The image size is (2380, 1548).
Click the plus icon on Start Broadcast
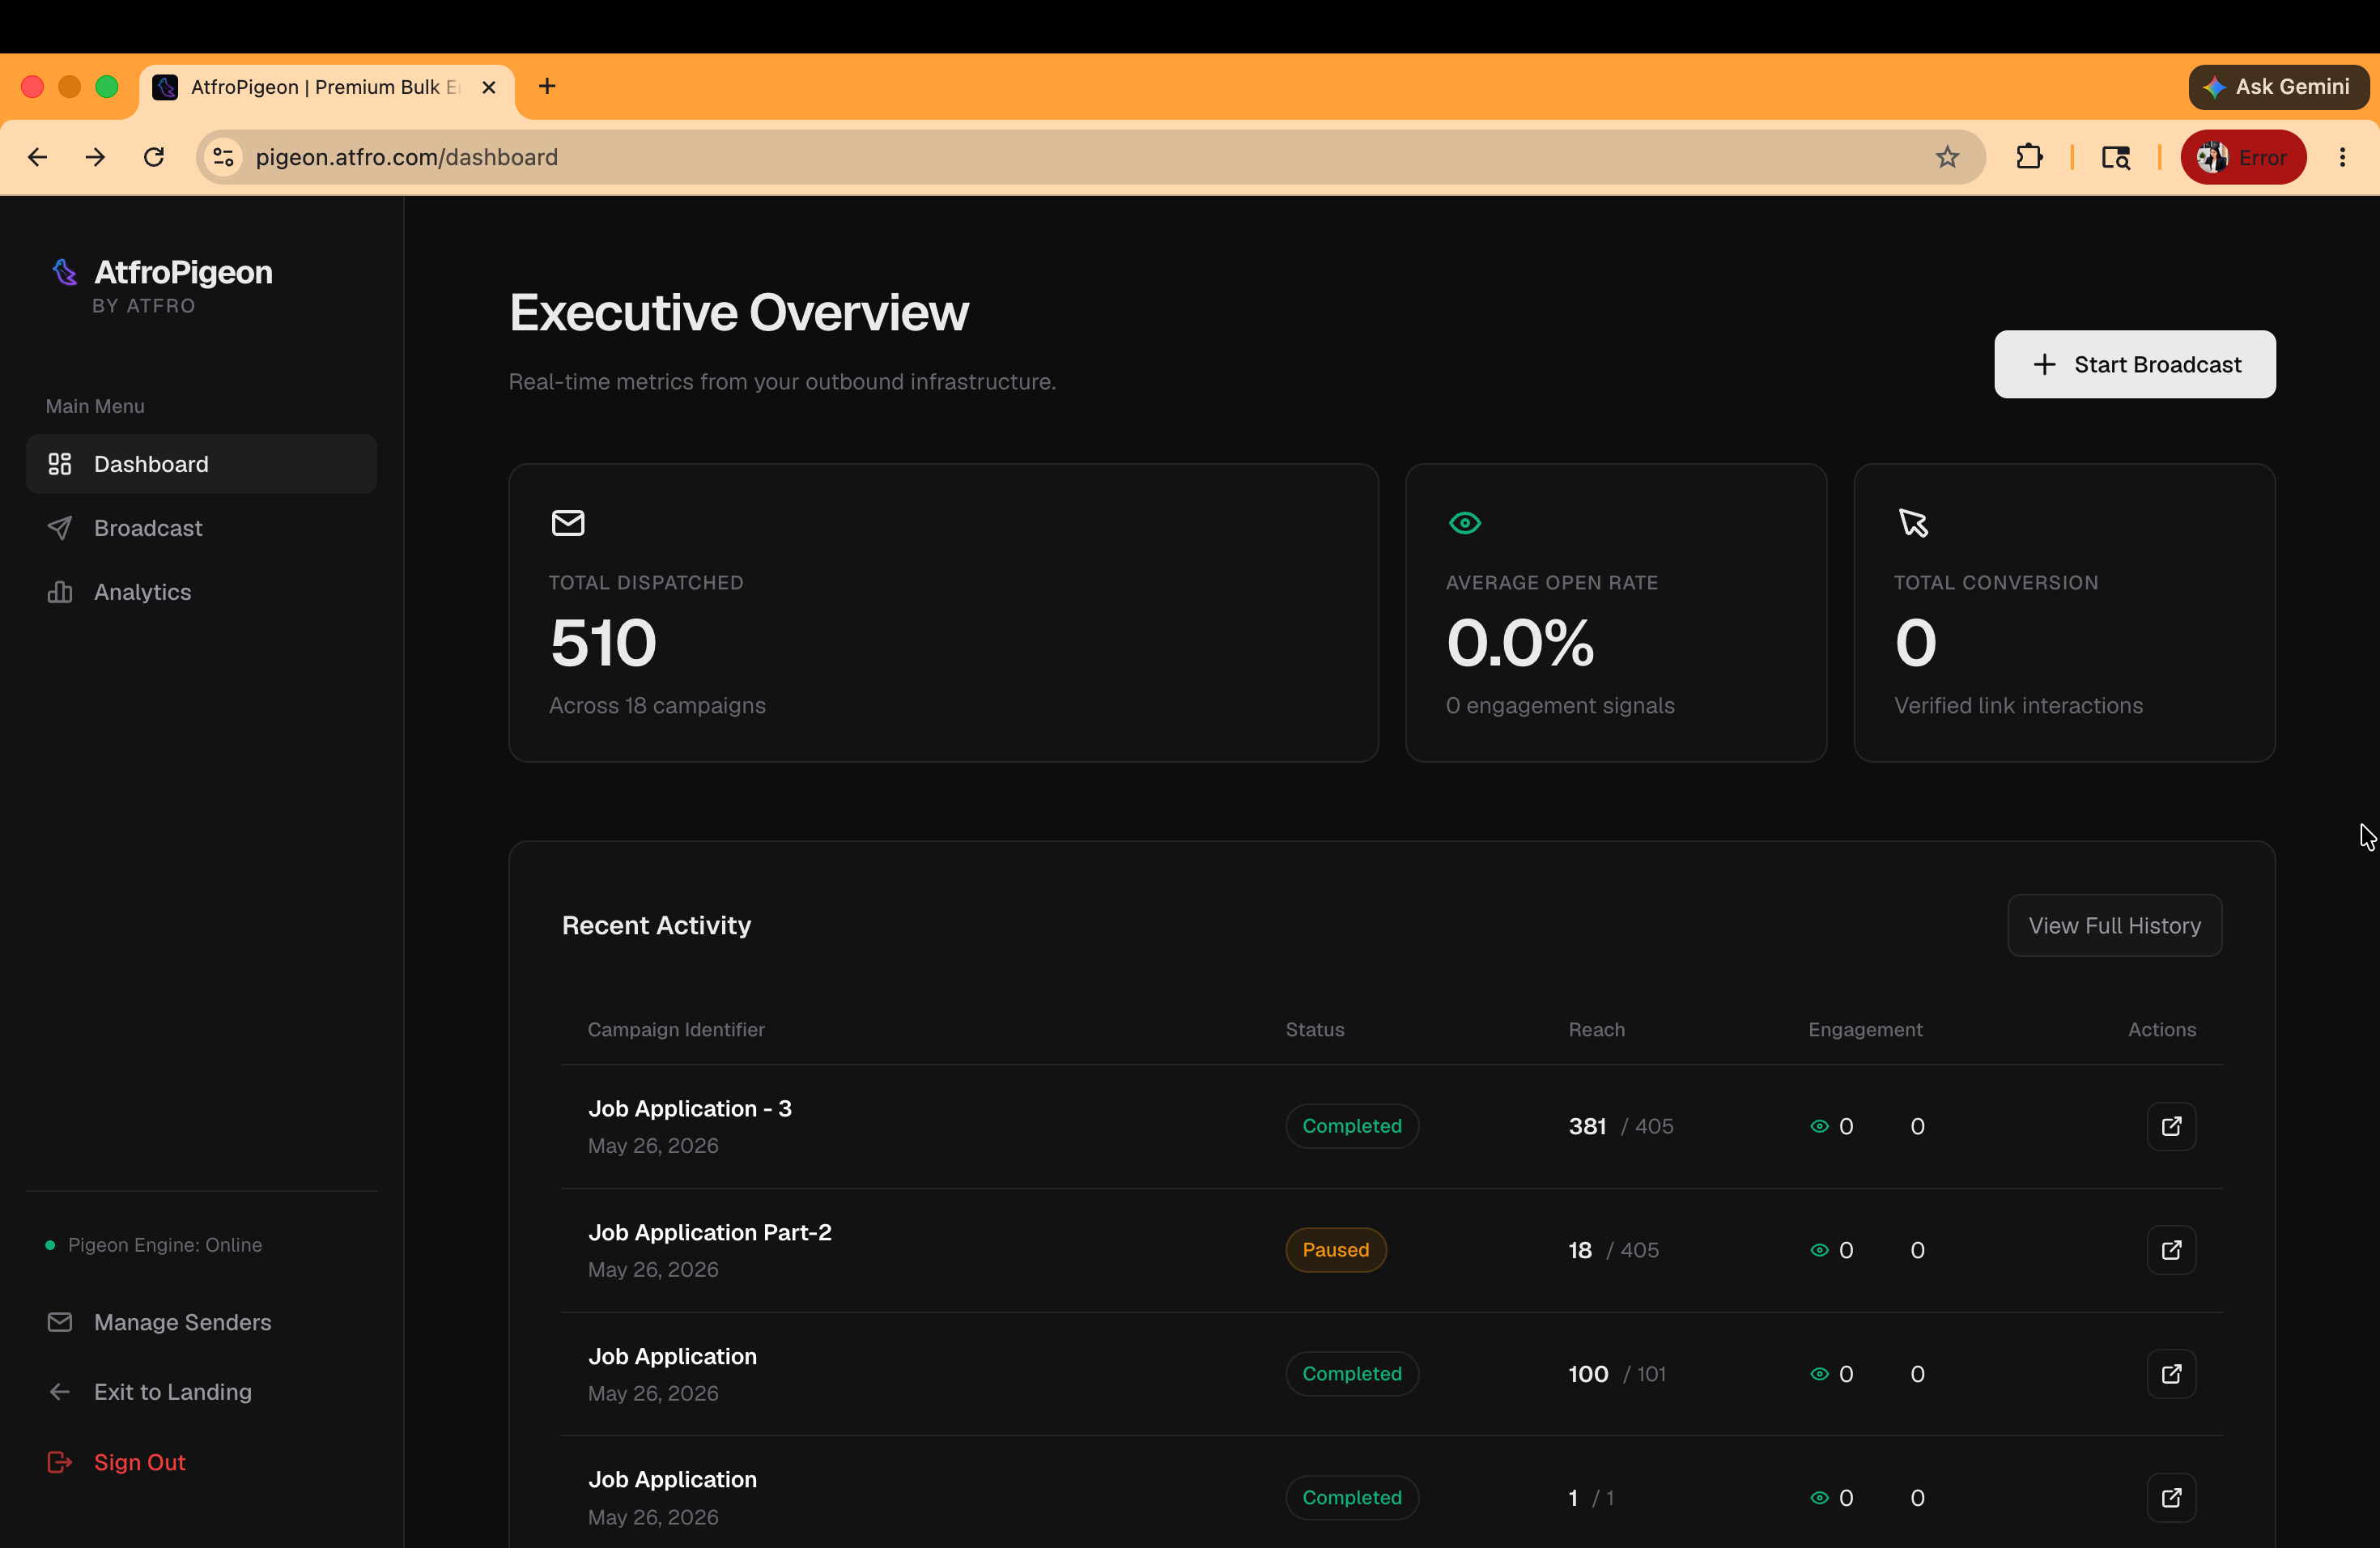pos(2044,364)
